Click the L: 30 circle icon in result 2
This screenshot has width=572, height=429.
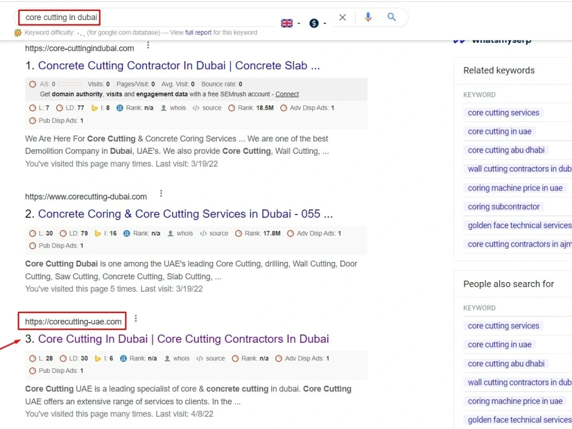click(33, 233)
